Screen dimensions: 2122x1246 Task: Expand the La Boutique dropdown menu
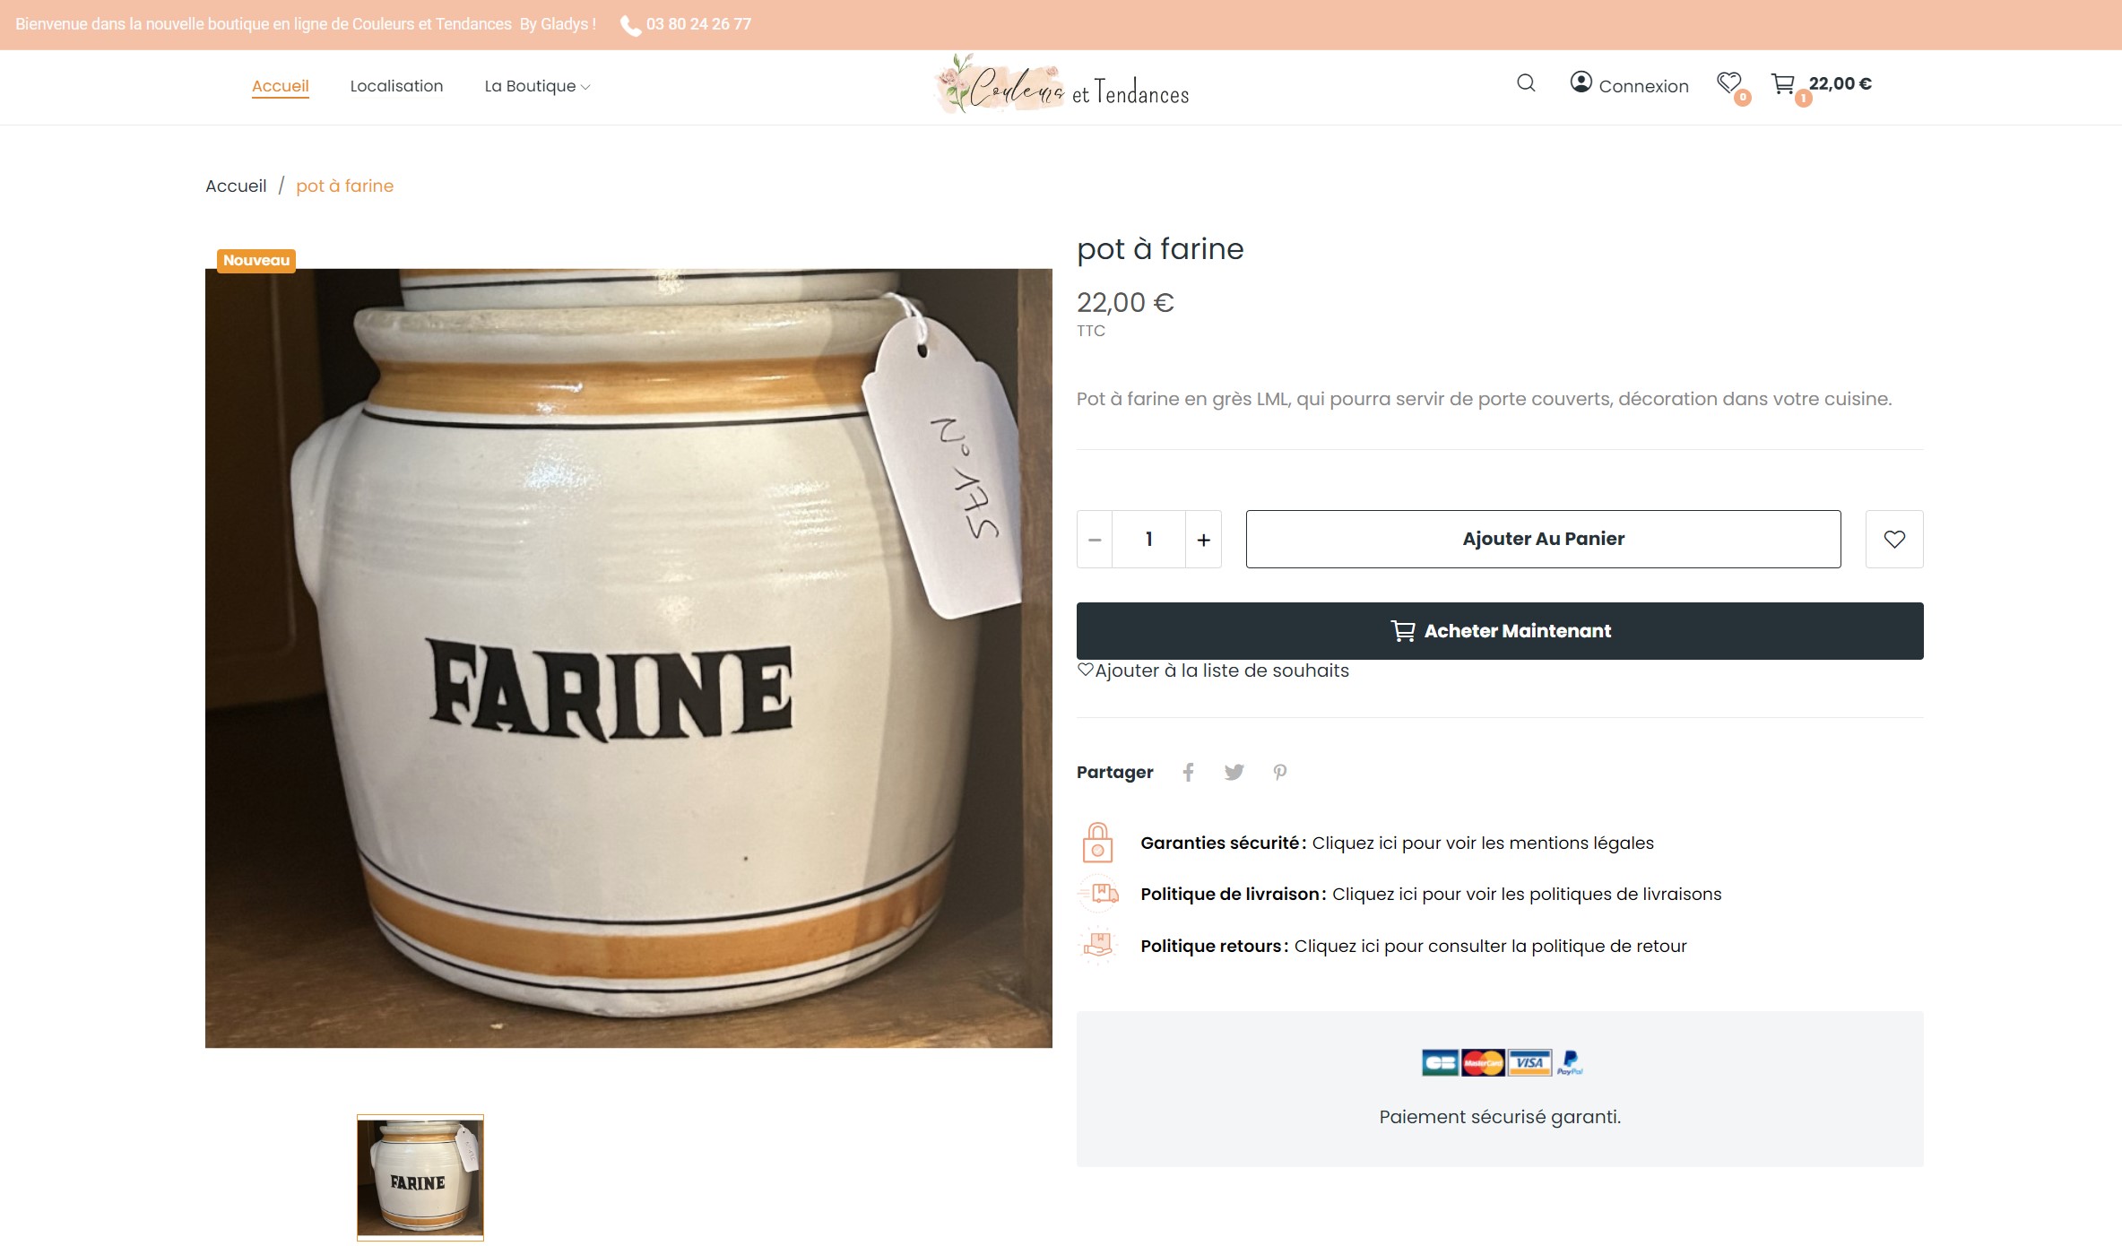click(x=537, y=86)
